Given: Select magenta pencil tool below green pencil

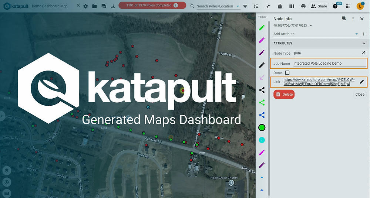Looking at the screenshot, I should (262, 40).
